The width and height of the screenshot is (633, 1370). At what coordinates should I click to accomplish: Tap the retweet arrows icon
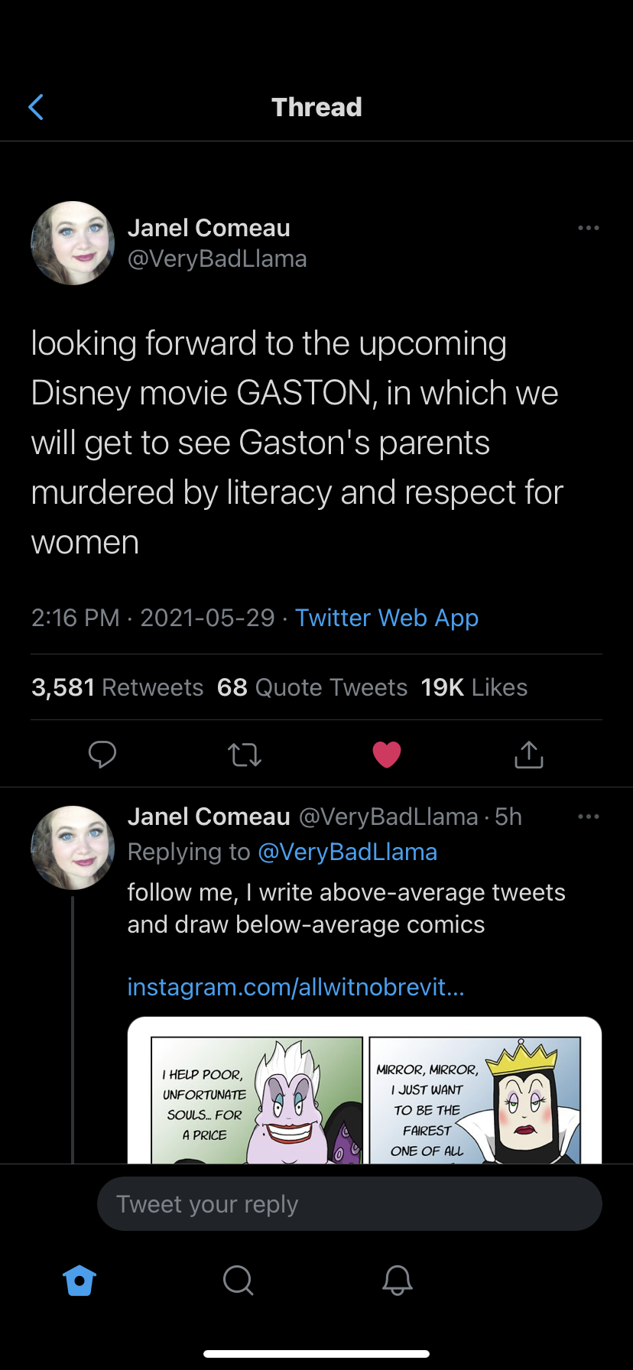point(245,755)
